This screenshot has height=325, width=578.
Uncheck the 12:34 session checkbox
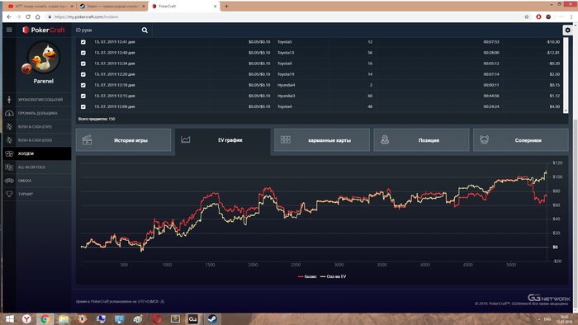(83, 64)
